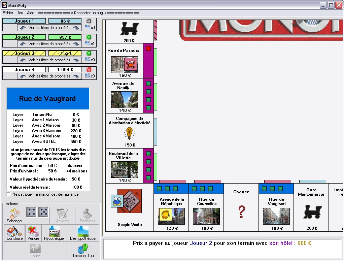Screen dimensions: 344x261
Task: Select the Joueur 1 name label
Action: click(x=24, y=21)
